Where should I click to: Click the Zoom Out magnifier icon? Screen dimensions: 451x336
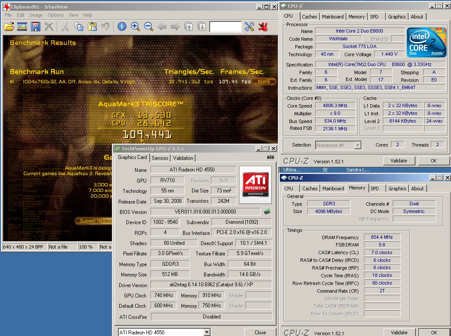[148, 27]
